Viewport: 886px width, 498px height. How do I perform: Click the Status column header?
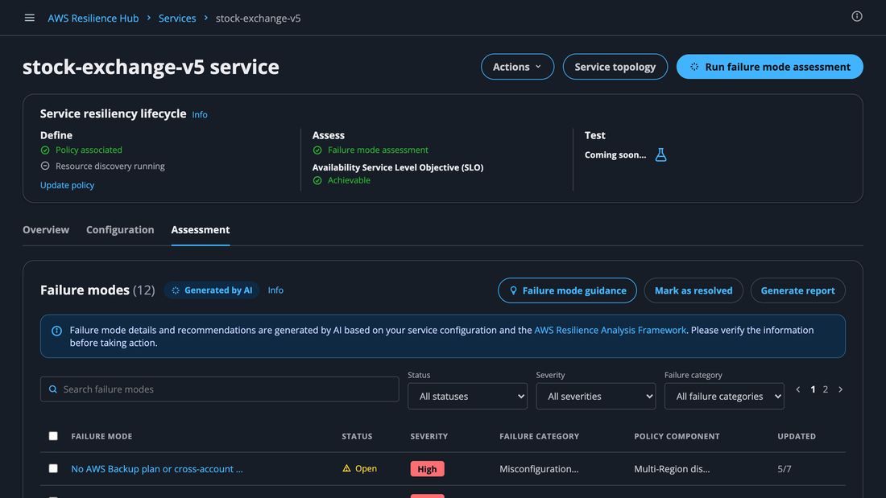pos(357,437)
